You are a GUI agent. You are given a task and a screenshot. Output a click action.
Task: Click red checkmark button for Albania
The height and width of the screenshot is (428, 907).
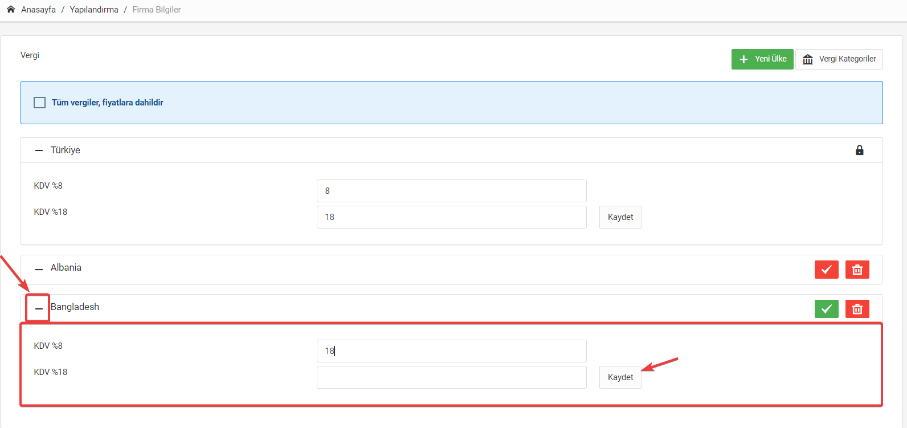point(827,270)
